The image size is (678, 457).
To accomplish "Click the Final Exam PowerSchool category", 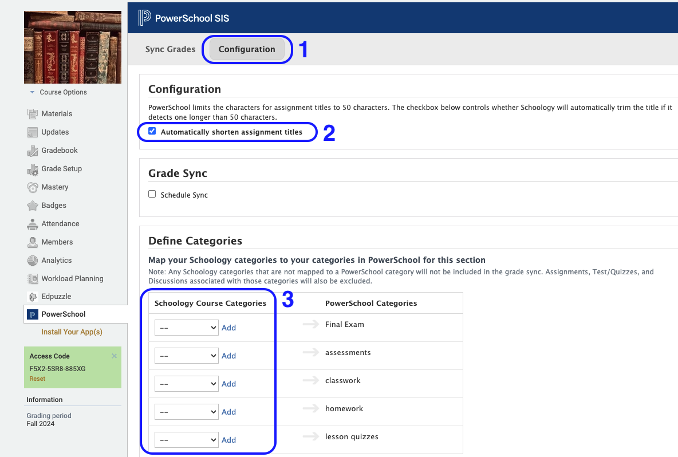I will [345, 324].
